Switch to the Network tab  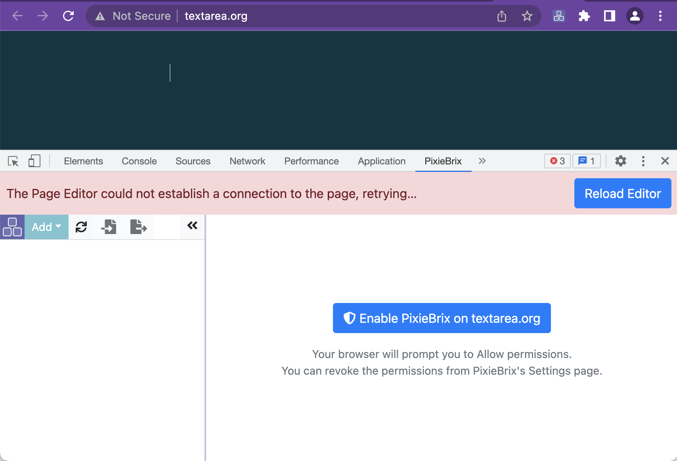pyautogui.click(x=247, y=161)
